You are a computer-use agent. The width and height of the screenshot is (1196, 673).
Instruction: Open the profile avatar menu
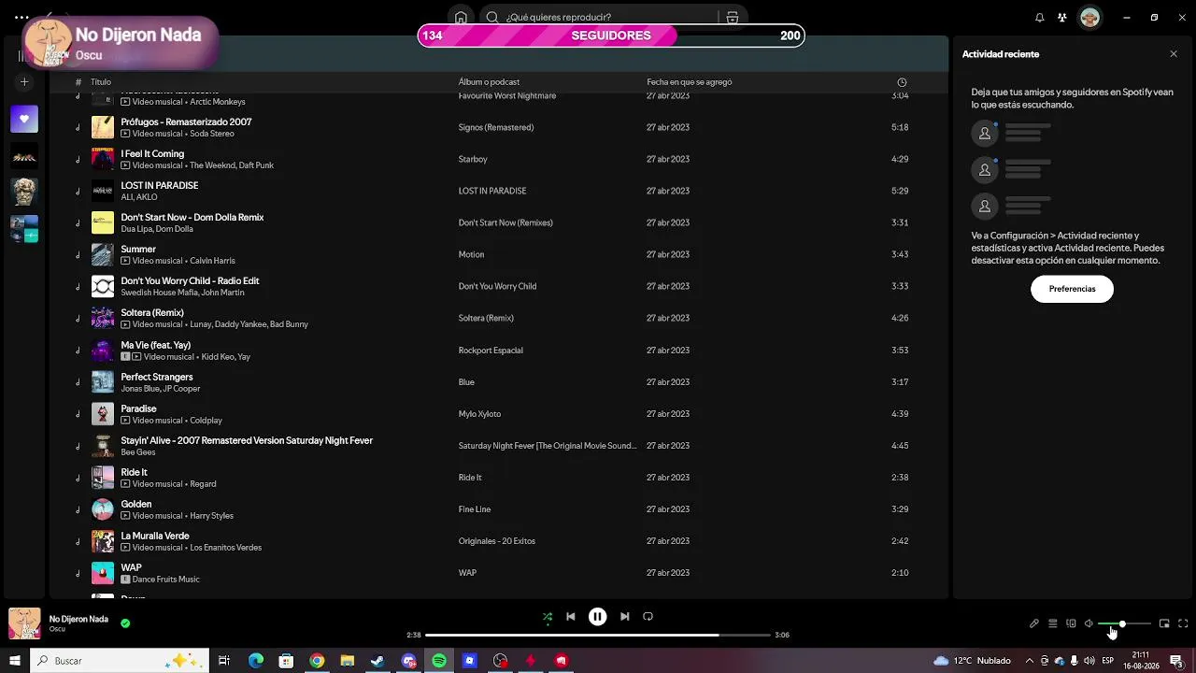(1089, 18)
